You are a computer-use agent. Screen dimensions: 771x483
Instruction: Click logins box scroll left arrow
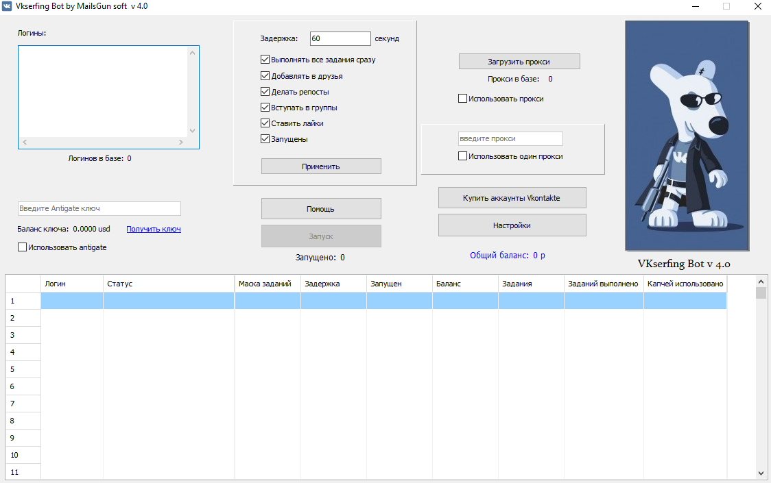pos(25,142)
